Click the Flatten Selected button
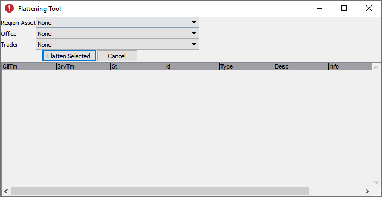This screenshot has width=382, height=197. [69, 56]
